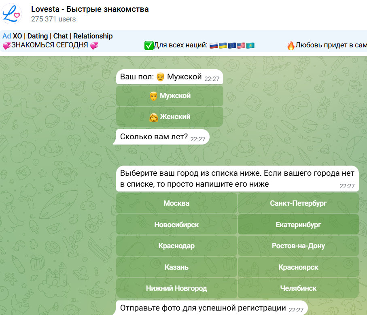Pick the Новосибирск city button
The width and height of the screenshot is (367, 315).
point(176,224)
